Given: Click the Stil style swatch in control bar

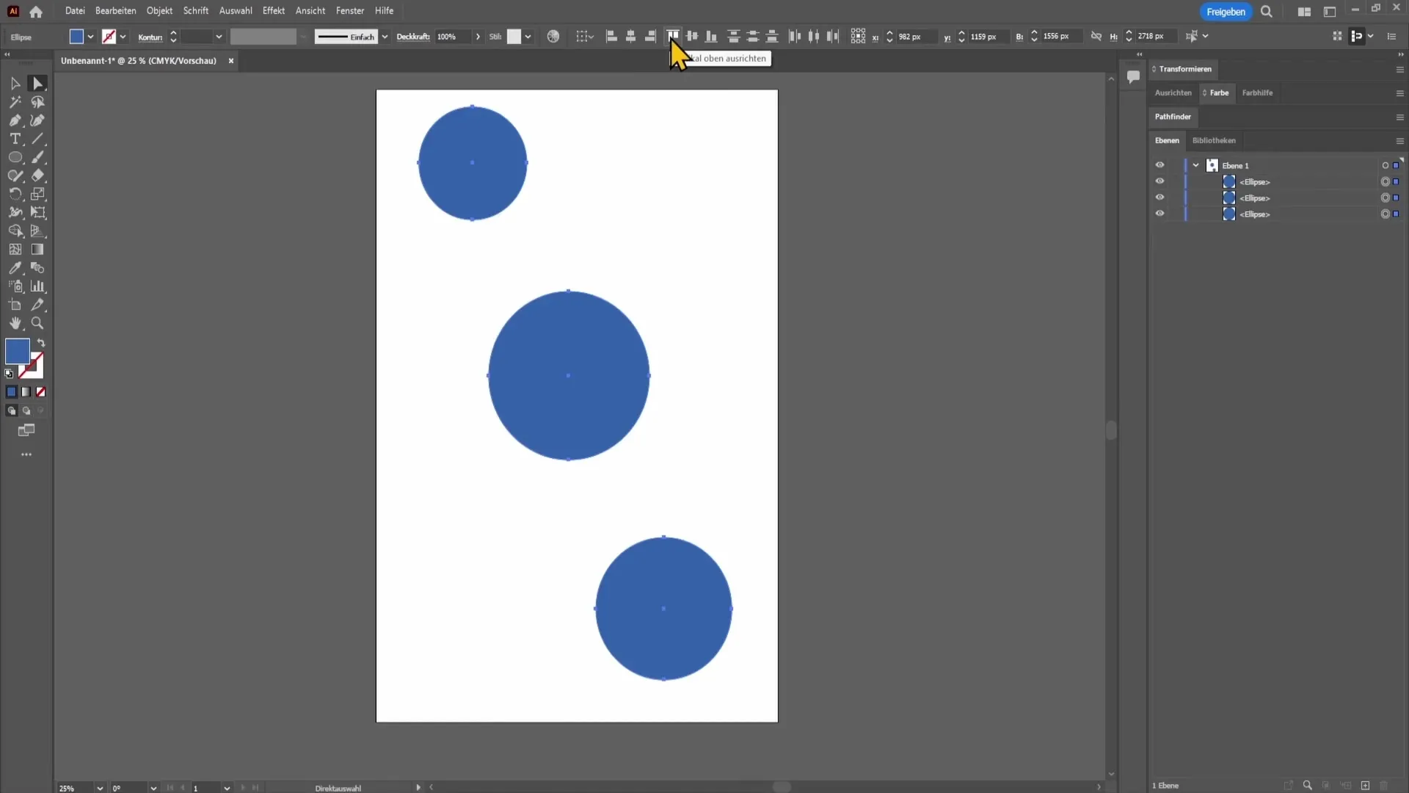Looking at the screenshot, I should click(x=514, y=37).
